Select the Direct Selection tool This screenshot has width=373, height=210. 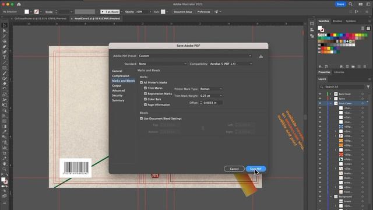4,31
